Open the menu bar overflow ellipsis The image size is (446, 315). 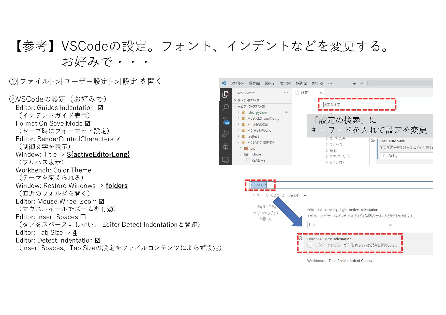(x=330, y=83)
